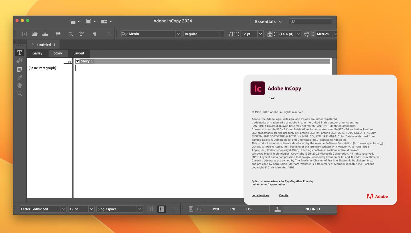Open the Legal Notices link
The image size is (411, 233).
tap(260, 195)
